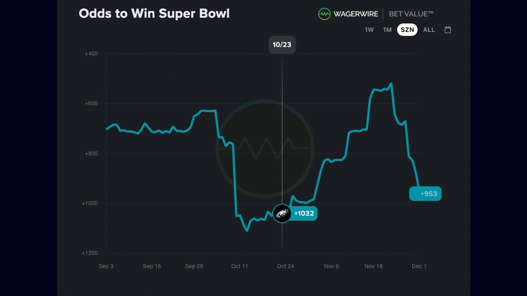Click the +953 current odds badge
The width and height of the screenshot is (527, 296).
(x=425, y=194)
